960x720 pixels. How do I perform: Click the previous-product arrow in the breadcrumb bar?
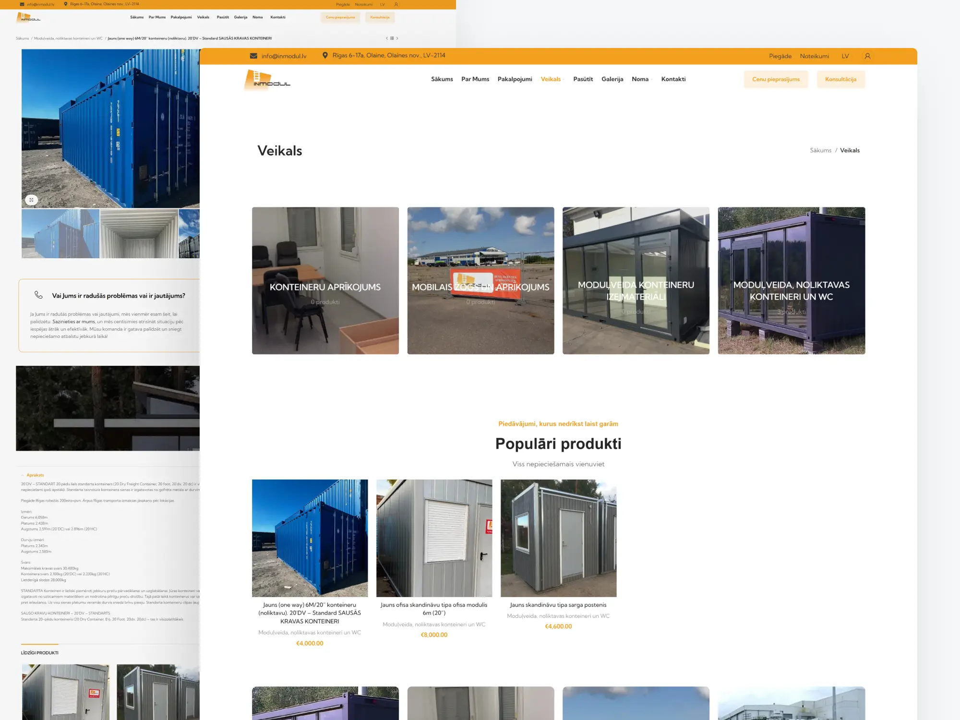pos(387,38)
